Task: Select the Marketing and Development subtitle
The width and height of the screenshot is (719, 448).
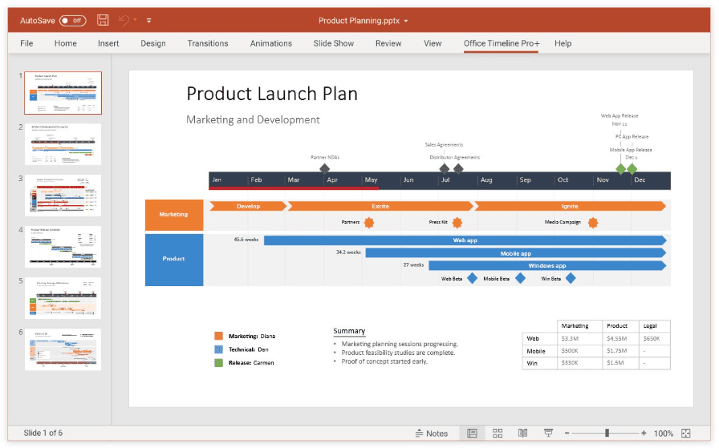Action: pos(253,120)
